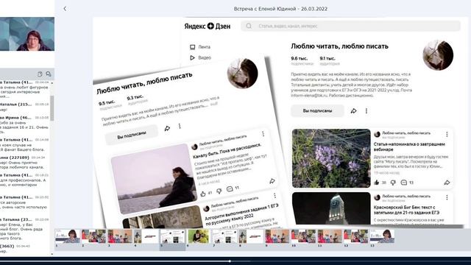Open the chat messages icon in the side panel
The image size is (471, 265).
click(x=49, y=74)
